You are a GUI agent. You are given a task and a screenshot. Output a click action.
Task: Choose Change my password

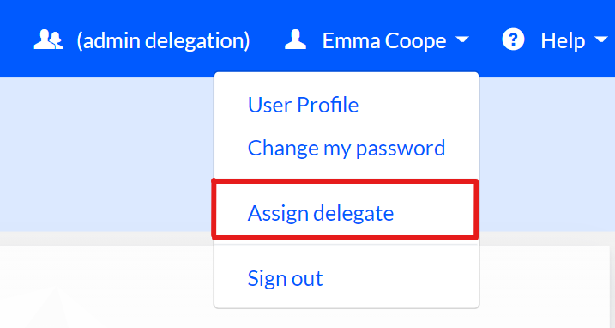(347, 148)
